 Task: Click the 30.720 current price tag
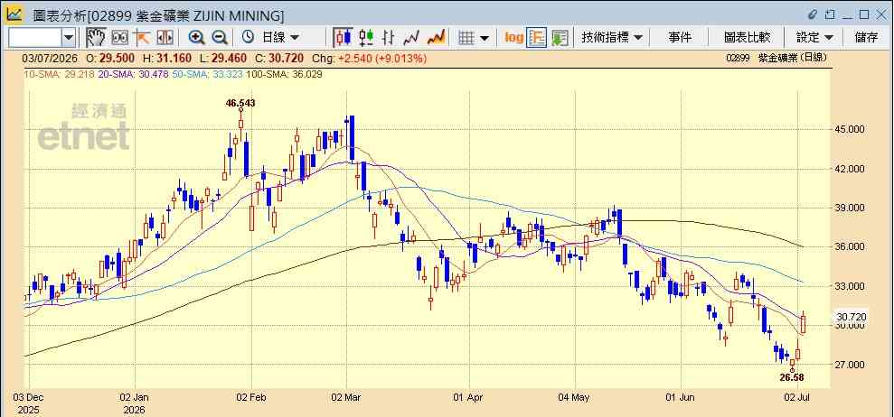point(852,317)
